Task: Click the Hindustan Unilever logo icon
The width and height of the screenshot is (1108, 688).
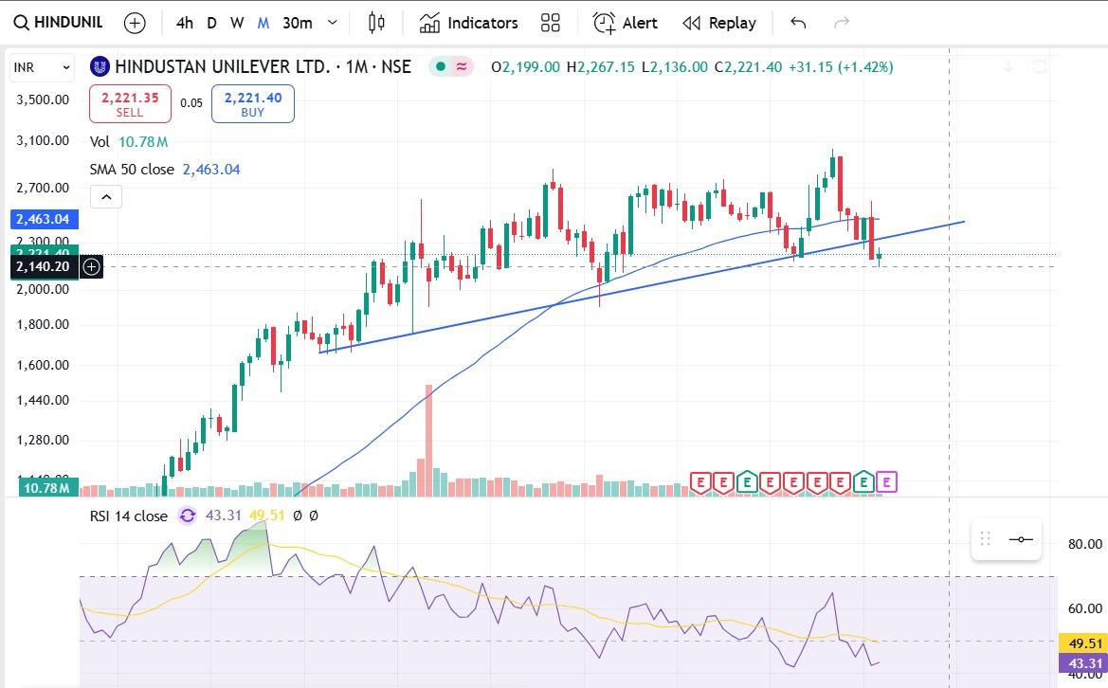Action: 100,66
